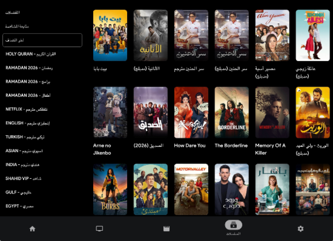333x241 pixels.
Task: Open the favorites list entry
Action: coord(13,12)
